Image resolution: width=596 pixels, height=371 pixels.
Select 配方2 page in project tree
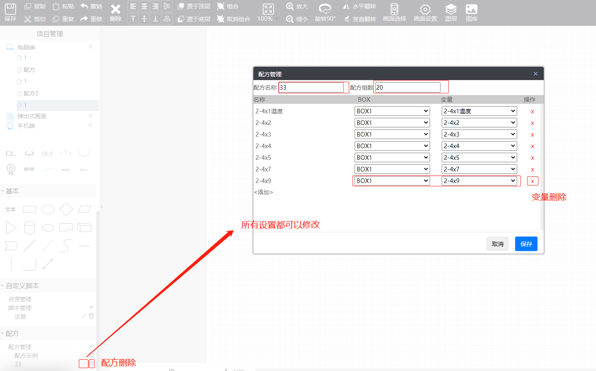pyautogui.click(x=31, y=93)
